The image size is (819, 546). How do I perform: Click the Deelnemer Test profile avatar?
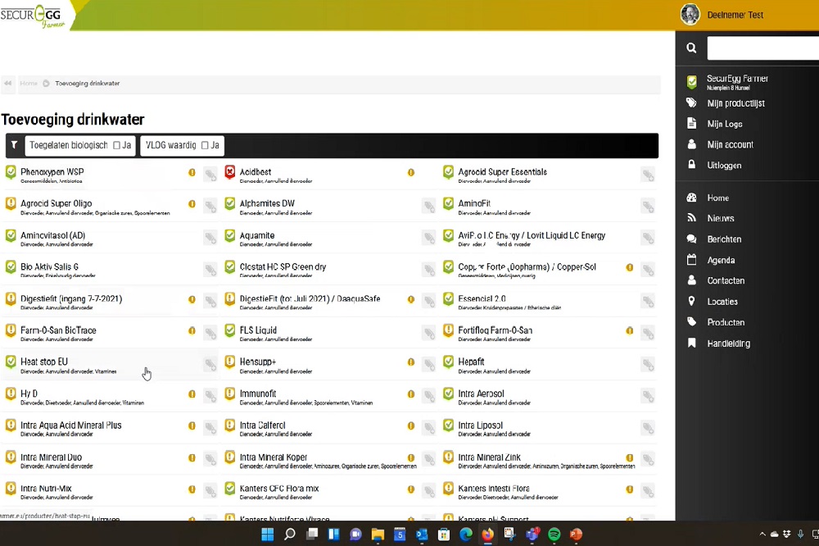pos(690,14)
